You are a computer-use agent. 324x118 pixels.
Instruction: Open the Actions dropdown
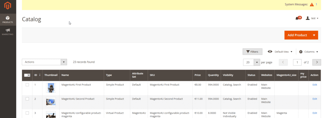pos(44,62)
